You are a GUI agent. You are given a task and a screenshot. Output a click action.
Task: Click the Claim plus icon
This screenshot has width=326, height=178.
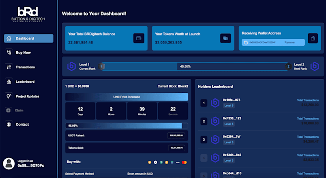[8, 111]
